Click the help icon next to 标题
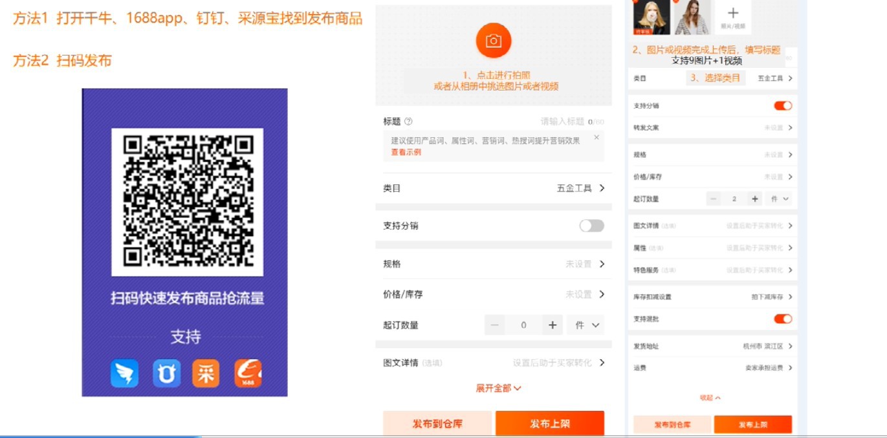 pyautogui.click(x=408, y=122)
